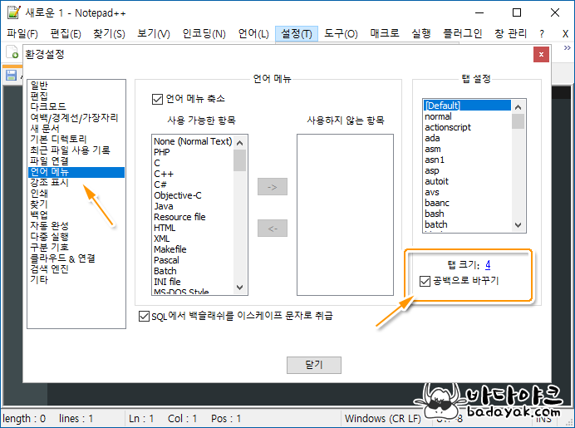Select autoit in tab settings list
This screenshot has width=575, height=428.
tap(467, 181)
